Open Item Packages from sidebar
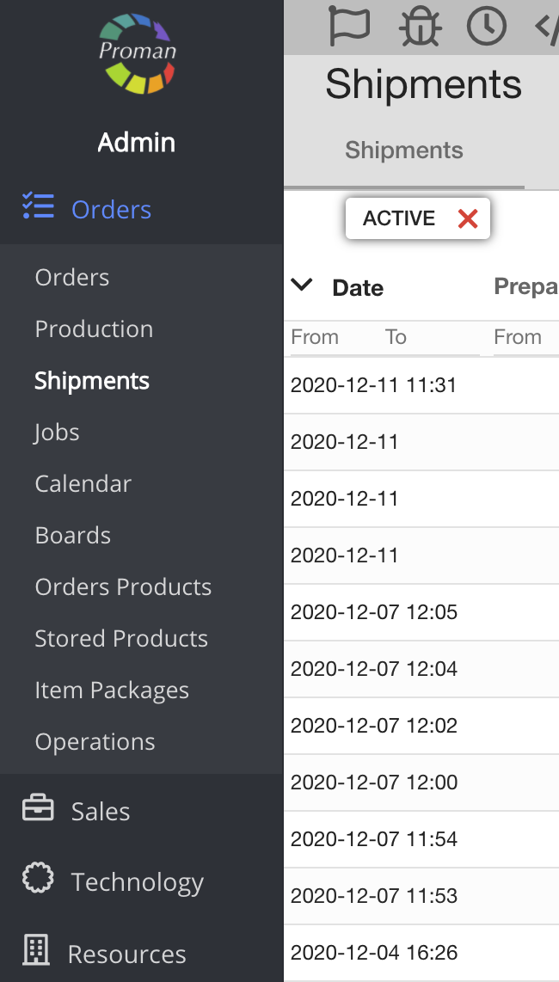Image resolution: width=559 pixels, height=982 pixels. pyautogui.click(x=112, y=690)
